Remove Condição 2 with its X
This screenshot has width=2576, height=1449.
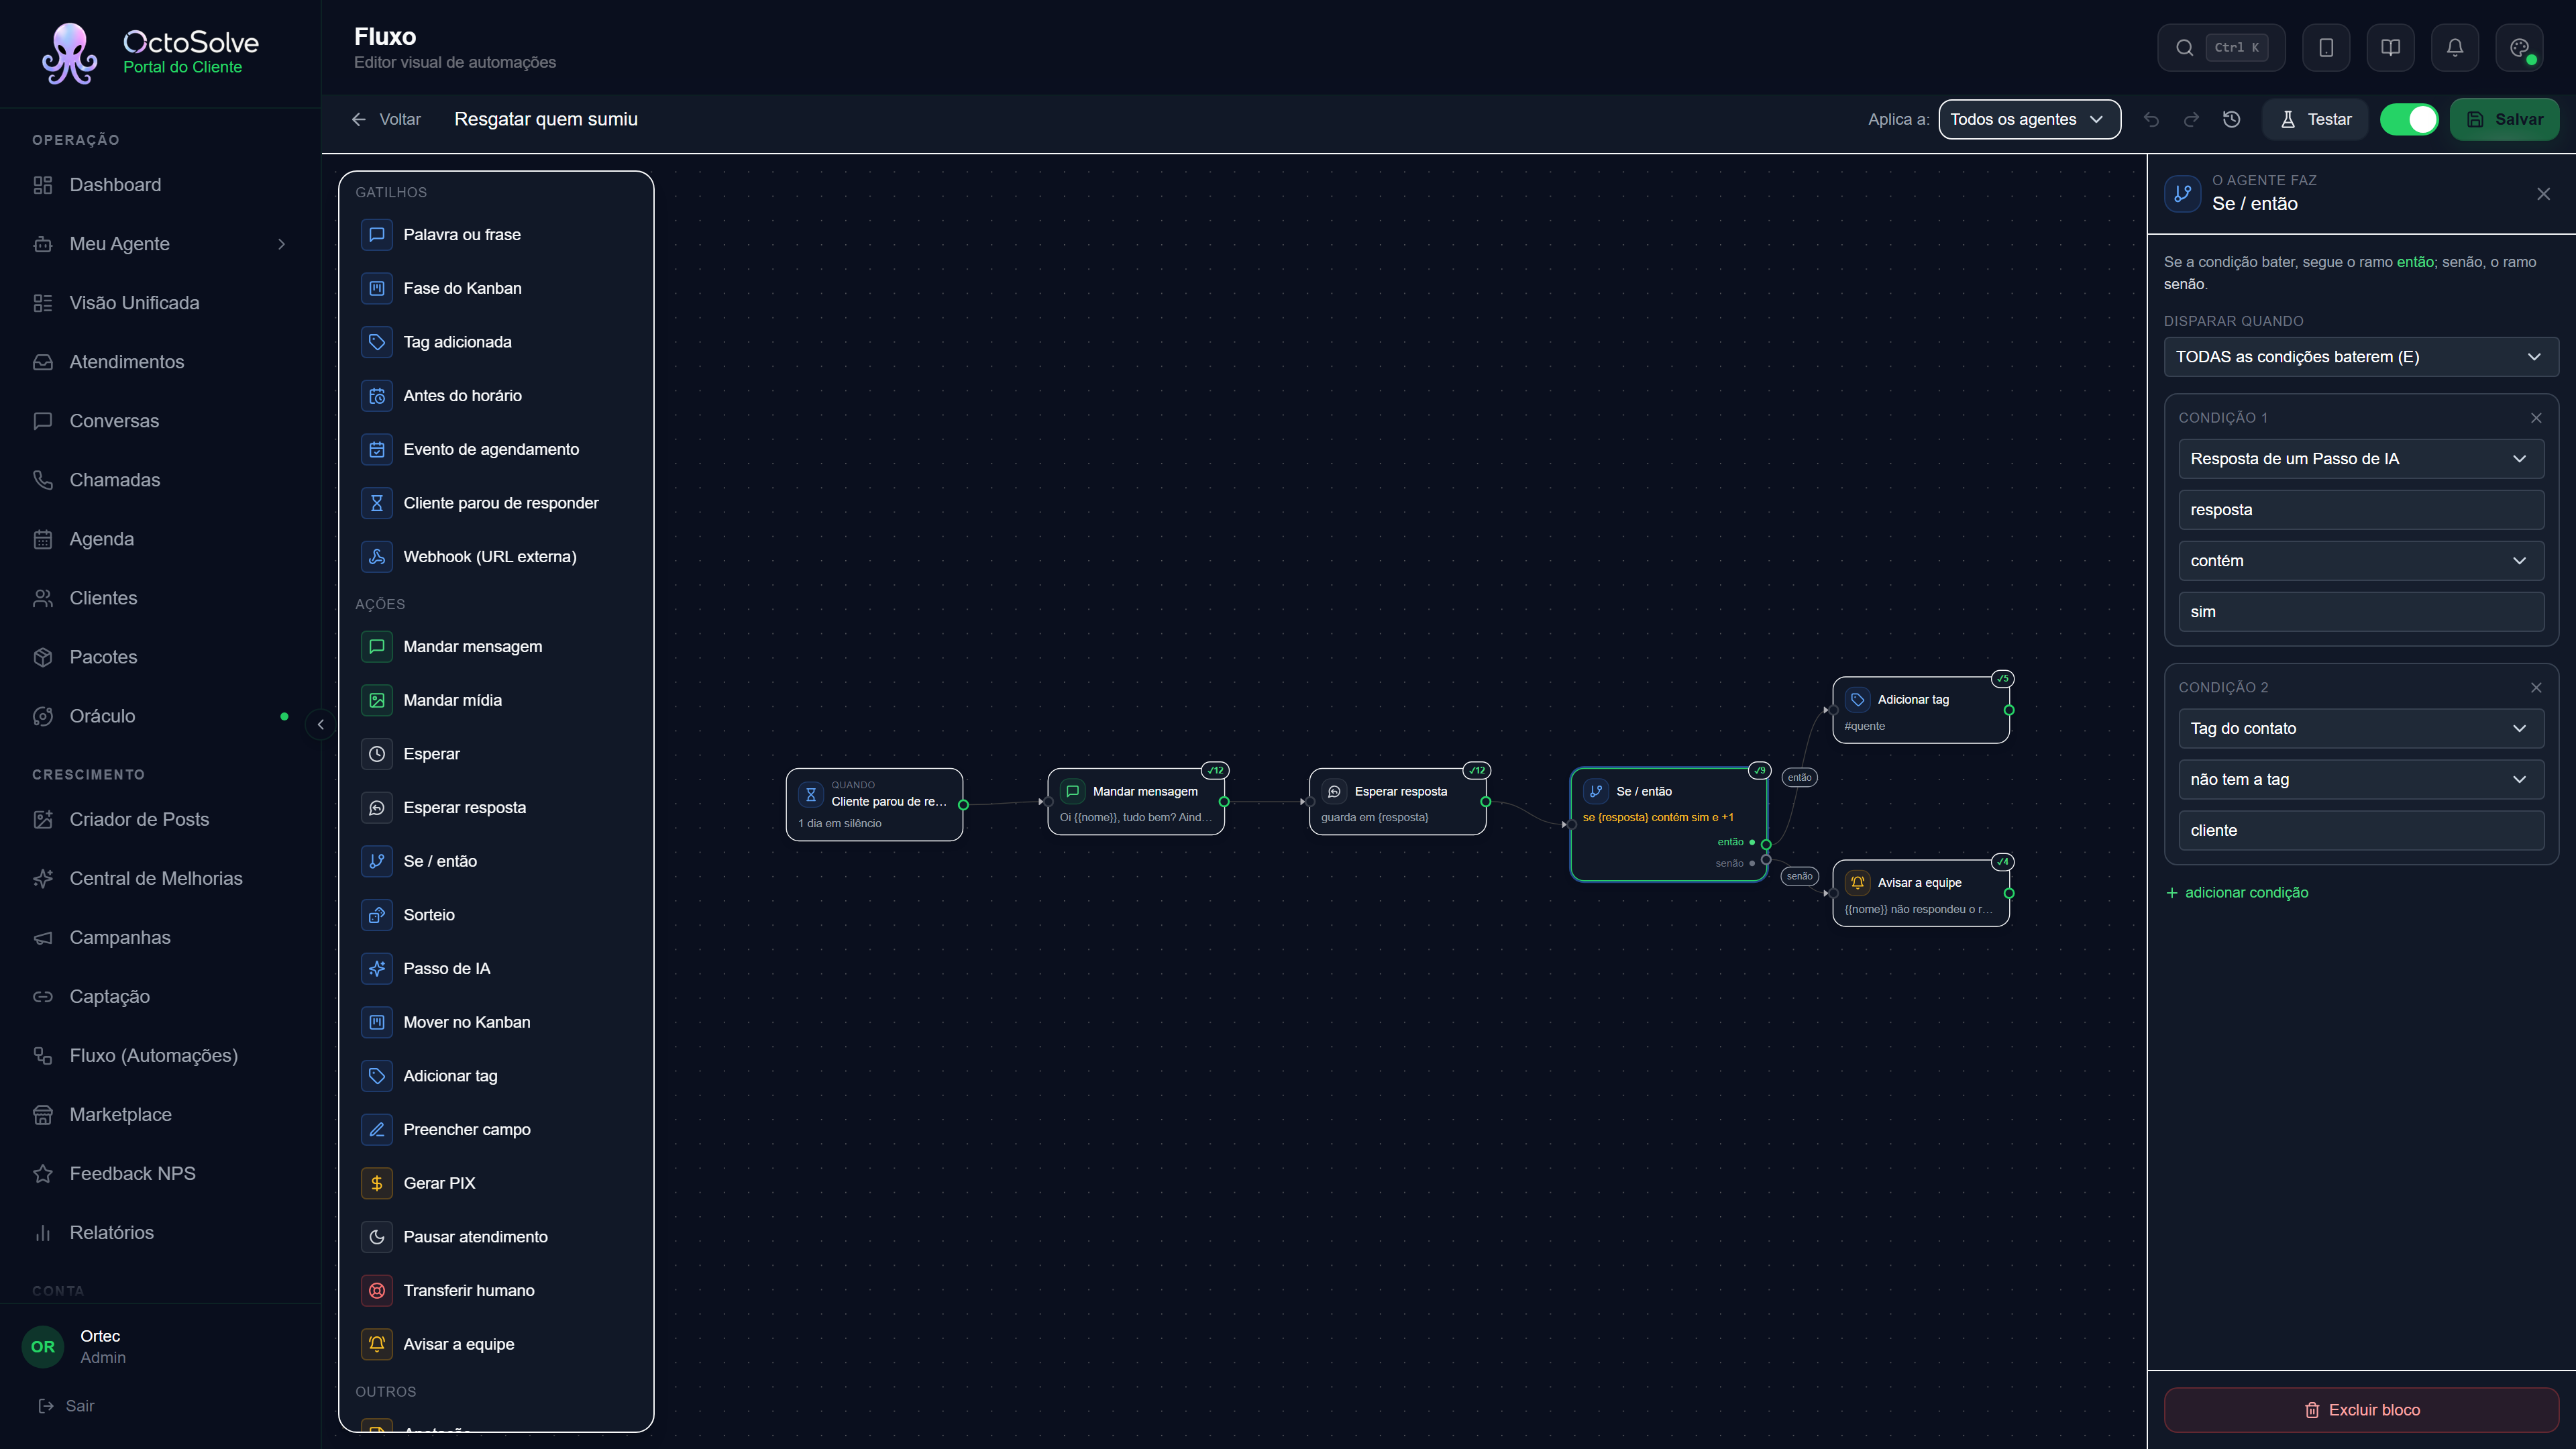point(2535,687)
